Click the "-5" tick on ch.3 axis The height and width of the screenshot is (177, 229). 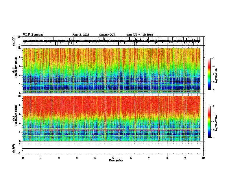click(x=19, y=153)
